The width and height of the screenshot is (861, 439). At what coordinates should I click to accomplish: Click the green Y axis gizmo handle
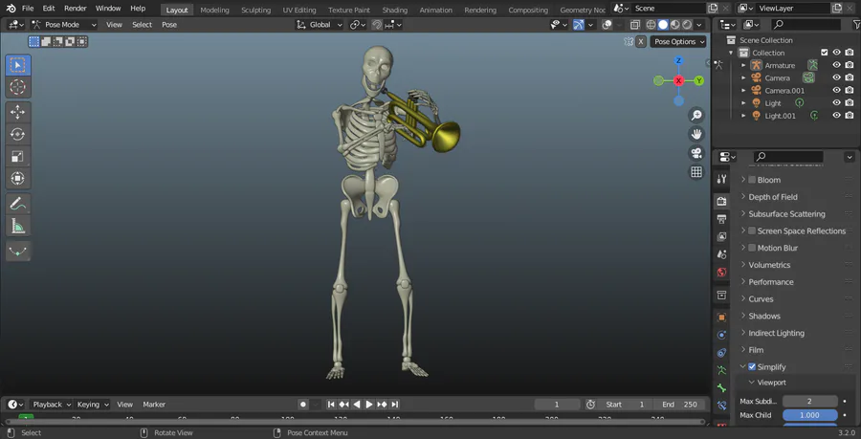pos(699,80)
